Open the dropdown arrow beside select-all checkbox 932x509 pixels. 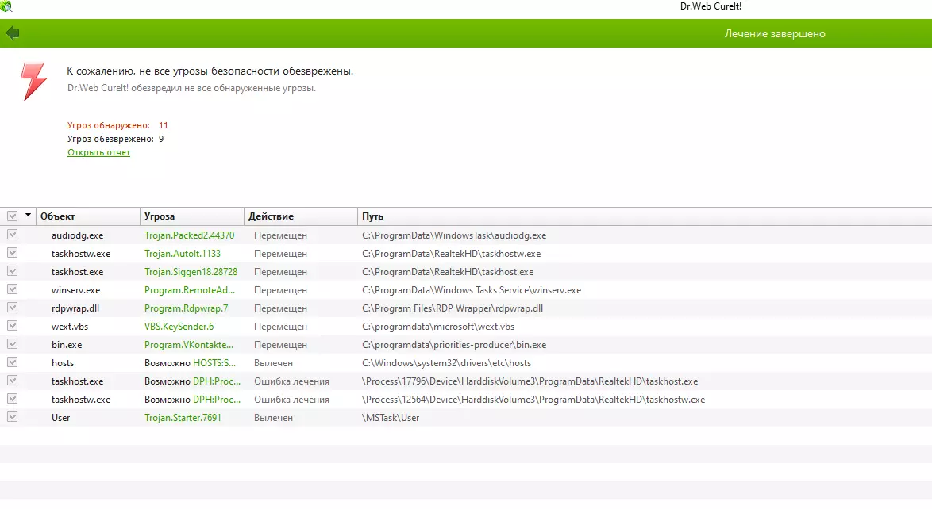28,216
